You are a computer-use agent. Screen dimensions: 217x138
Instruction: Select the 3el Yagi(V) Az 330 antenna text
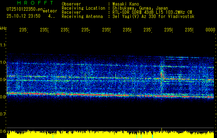[x=154, y=17]
